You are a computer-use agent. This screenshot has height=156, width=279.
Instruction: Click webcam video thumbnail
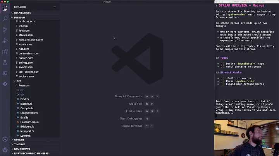246,138
